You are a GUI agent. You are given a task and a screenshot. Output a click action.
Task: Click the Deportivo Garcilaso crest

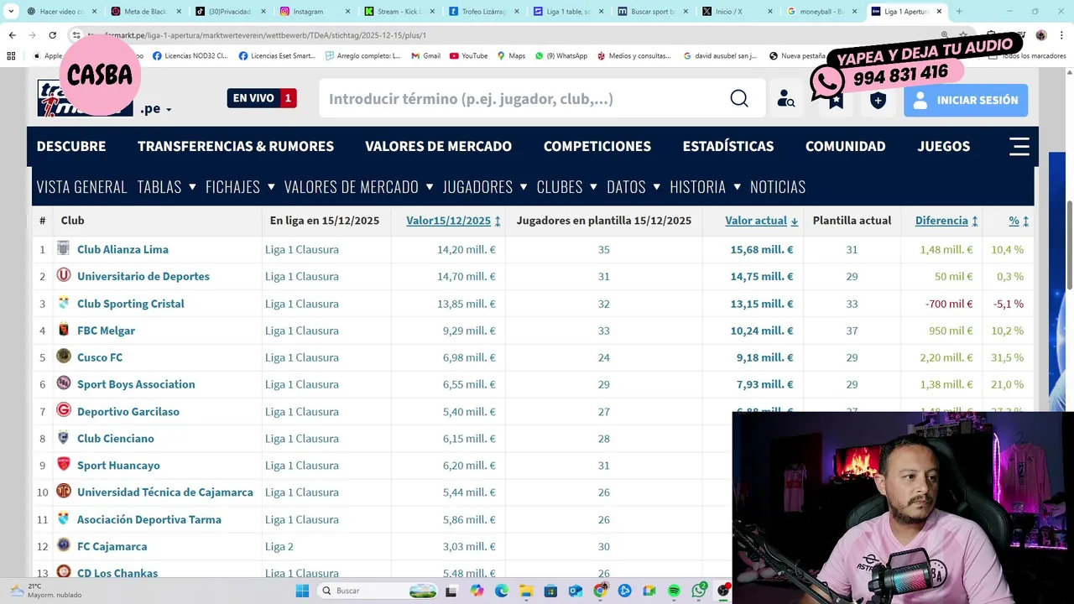pyautogui.click(x=64, y=410)
